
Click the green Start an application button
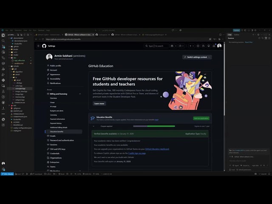point(201,118)
